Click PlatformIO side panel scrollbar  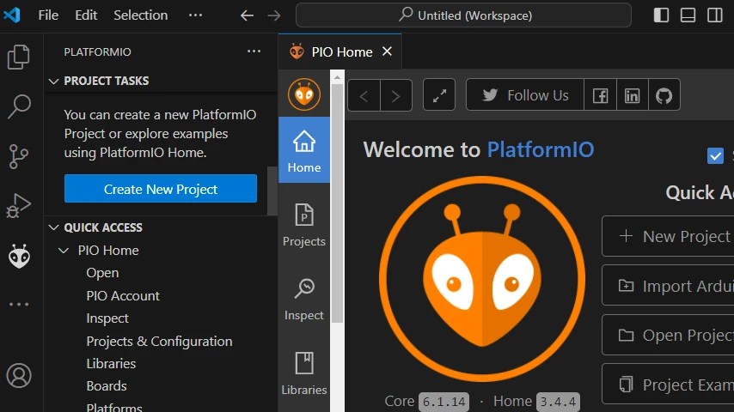click(x=272, y=191)
